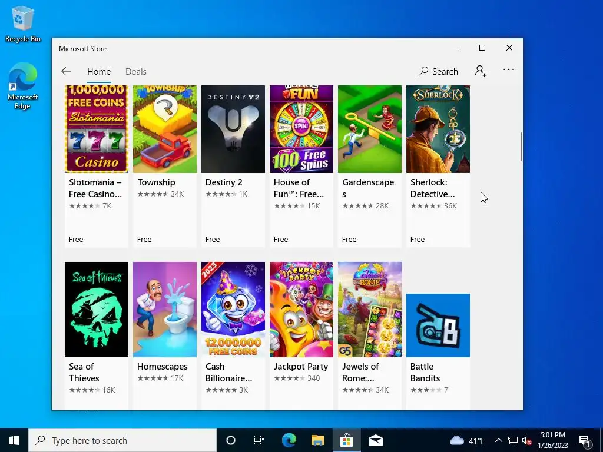Click the Gardenscapes title text
603x452 pixels.
368,188
